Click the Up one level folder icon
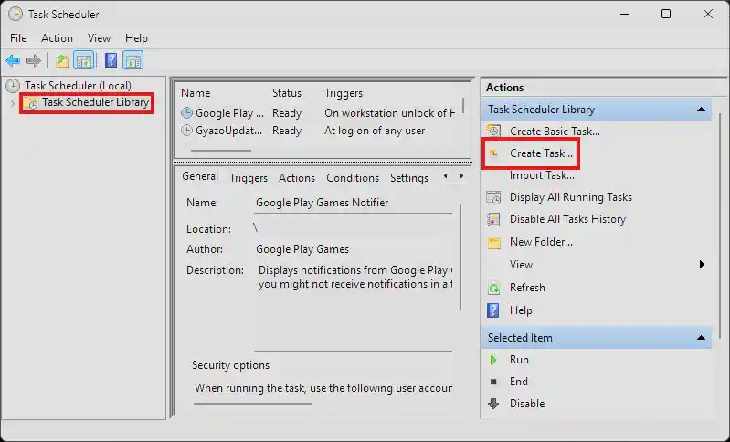Image resolution: width=730 pixels, height=442 pixels. (x=61, y=60)
